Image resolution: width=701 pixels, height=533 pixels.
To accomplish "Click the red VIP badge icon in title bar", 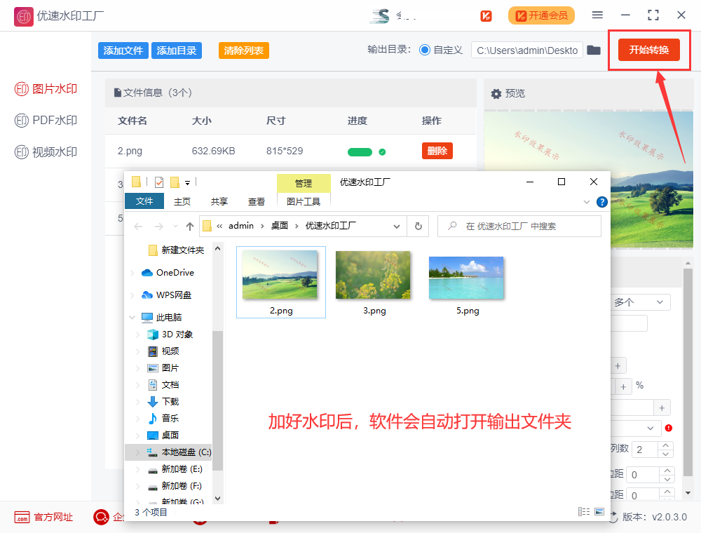I will pos(486,16).
